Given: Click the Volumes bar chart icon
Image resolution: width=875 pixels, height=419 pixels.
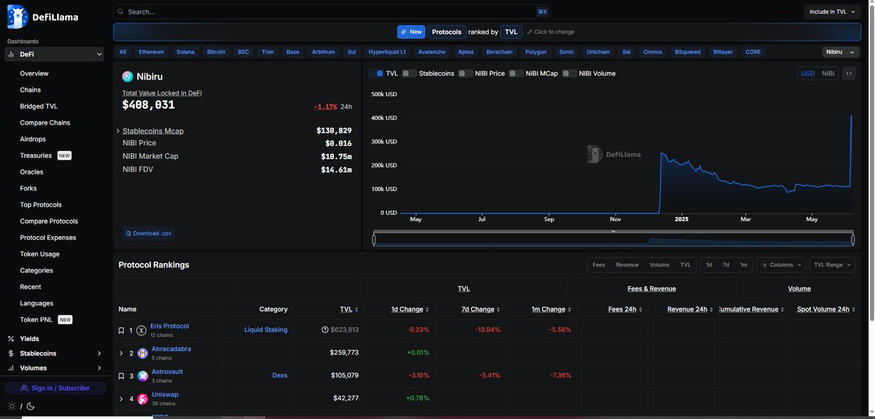Looking at the screenshot, I should [11, 368].
